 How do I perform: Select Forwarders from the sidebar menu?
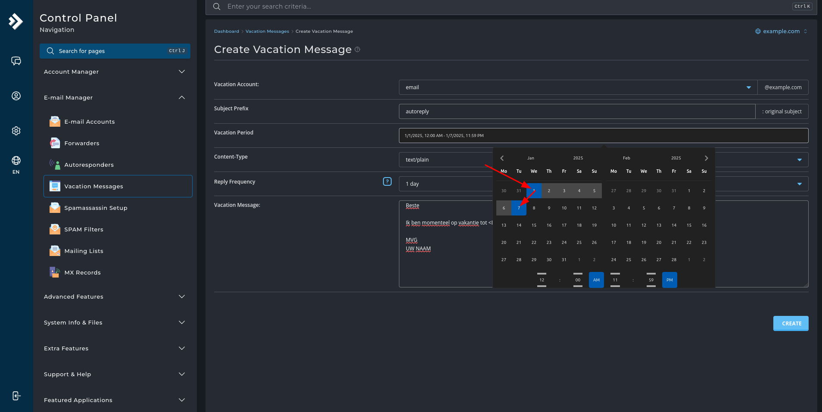[81, 143]
